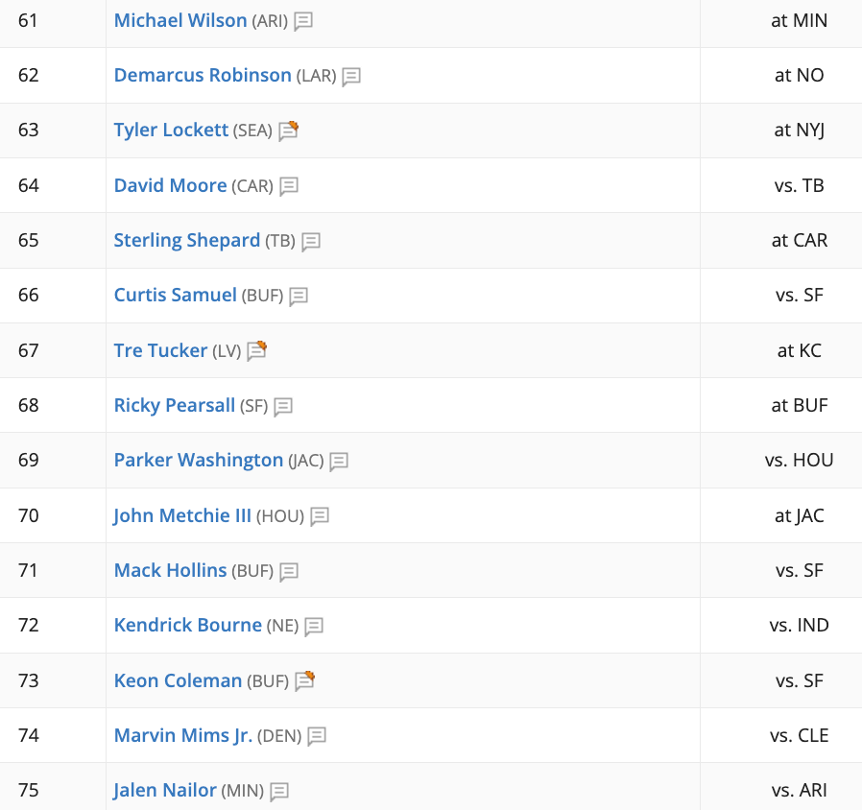The image size is (862, 810).
Task: Open Mack Hollins player page
Action: pyautogui.click(x=171, y=570)
